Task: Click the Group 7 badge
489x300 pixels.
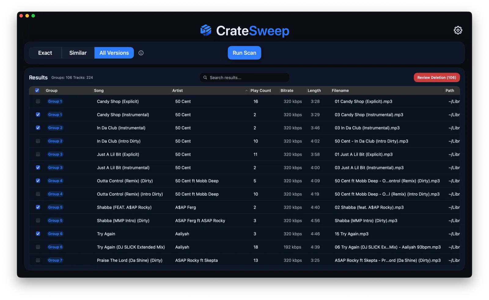Action: [x=55, y=260]
